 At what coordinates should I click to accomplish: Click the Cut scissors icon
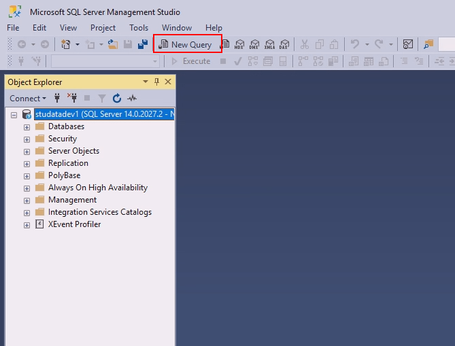pyautogui.click(x=305, y=44)
